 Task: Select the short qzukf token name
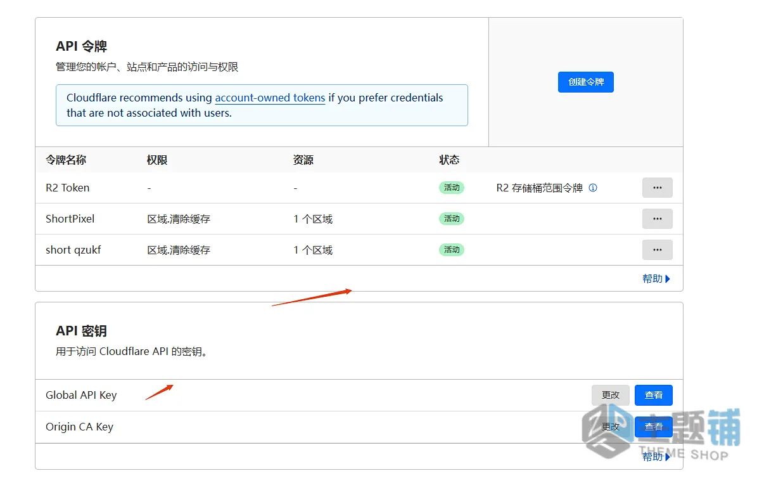[x=73, y=250]
